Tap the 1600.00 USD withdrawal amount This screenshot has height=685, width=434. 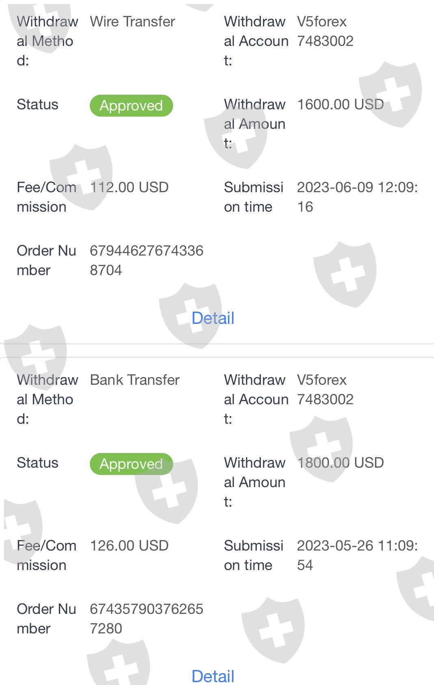click(x=341, y=104)
